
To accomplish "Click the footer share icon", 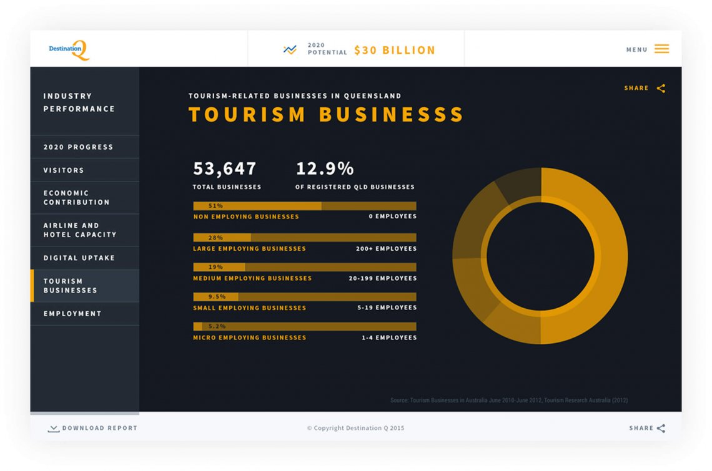I will 661,429.
